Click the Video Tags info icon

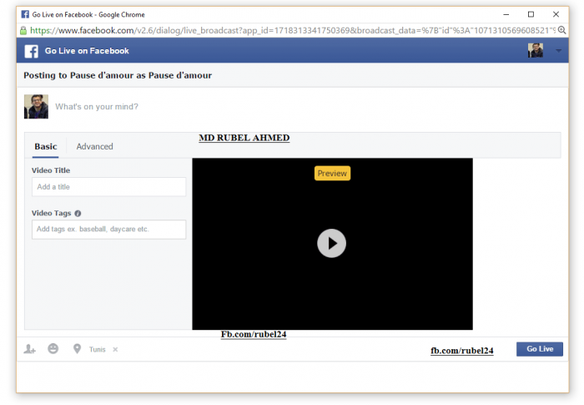pos(78,213)
